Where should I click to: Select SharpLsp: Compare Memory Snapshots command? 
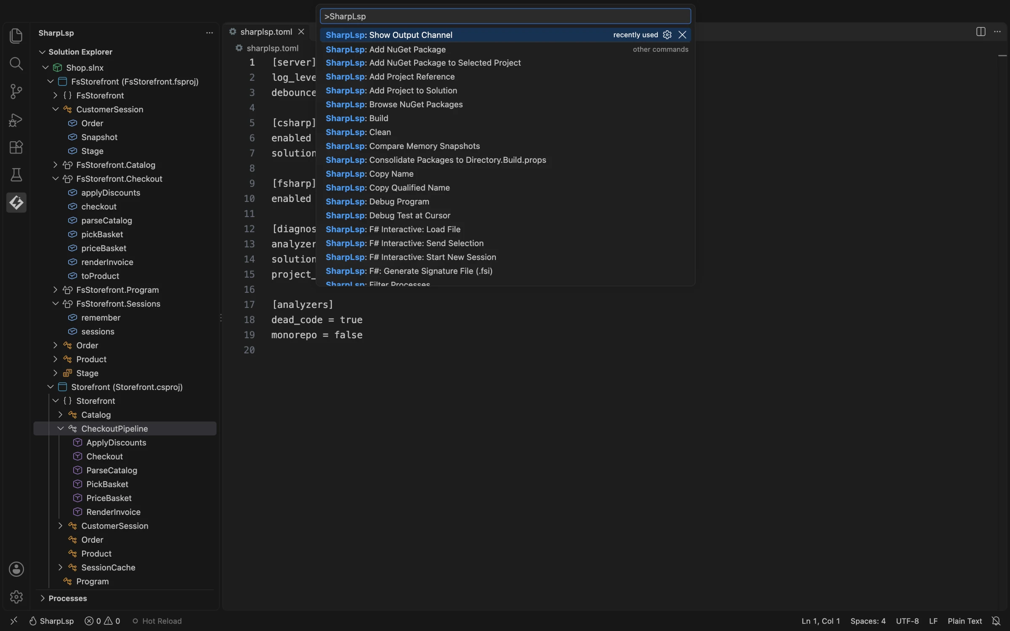click(505, 146)
